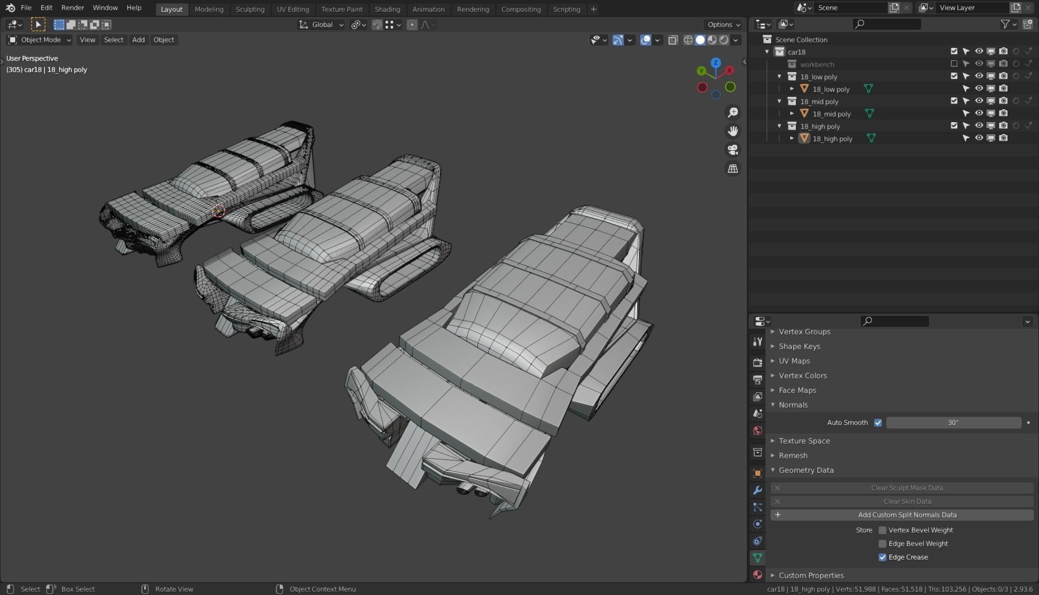The height and width of the screenshot is (595, 1039).
Task: Open the Material properties tab icon
Action: pos(758,575)
